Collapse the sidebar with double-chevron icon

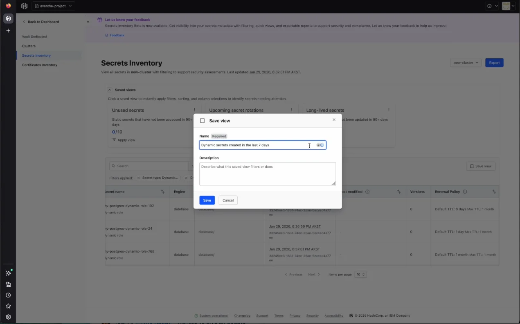(88, 22)
